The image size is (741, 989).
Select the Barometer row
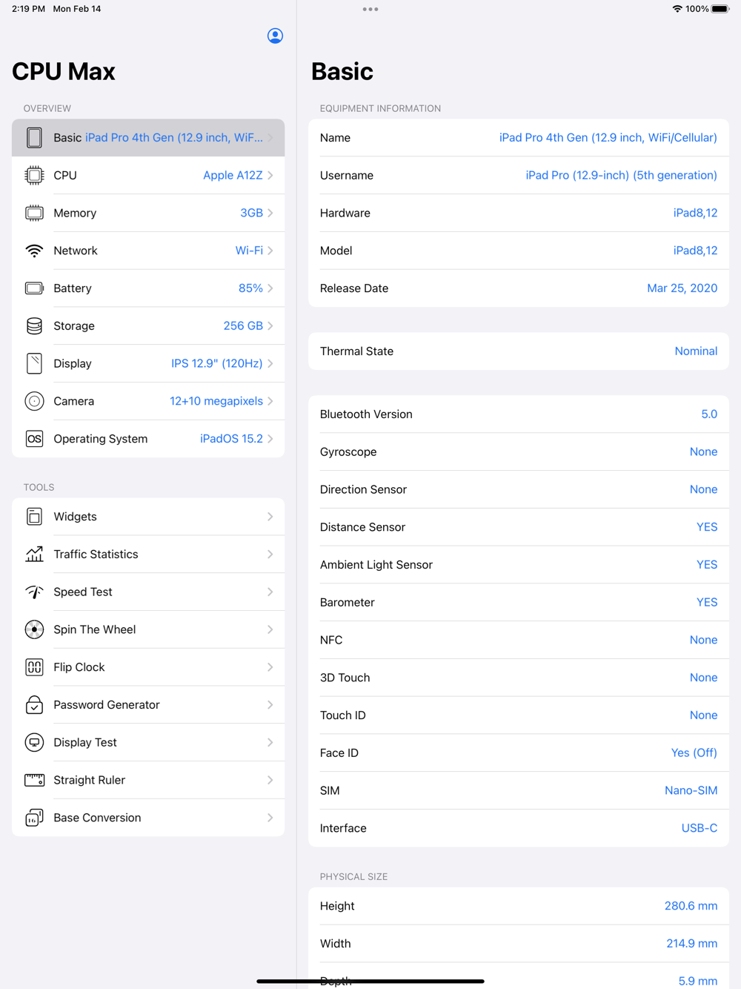click(x=519, y=603)
